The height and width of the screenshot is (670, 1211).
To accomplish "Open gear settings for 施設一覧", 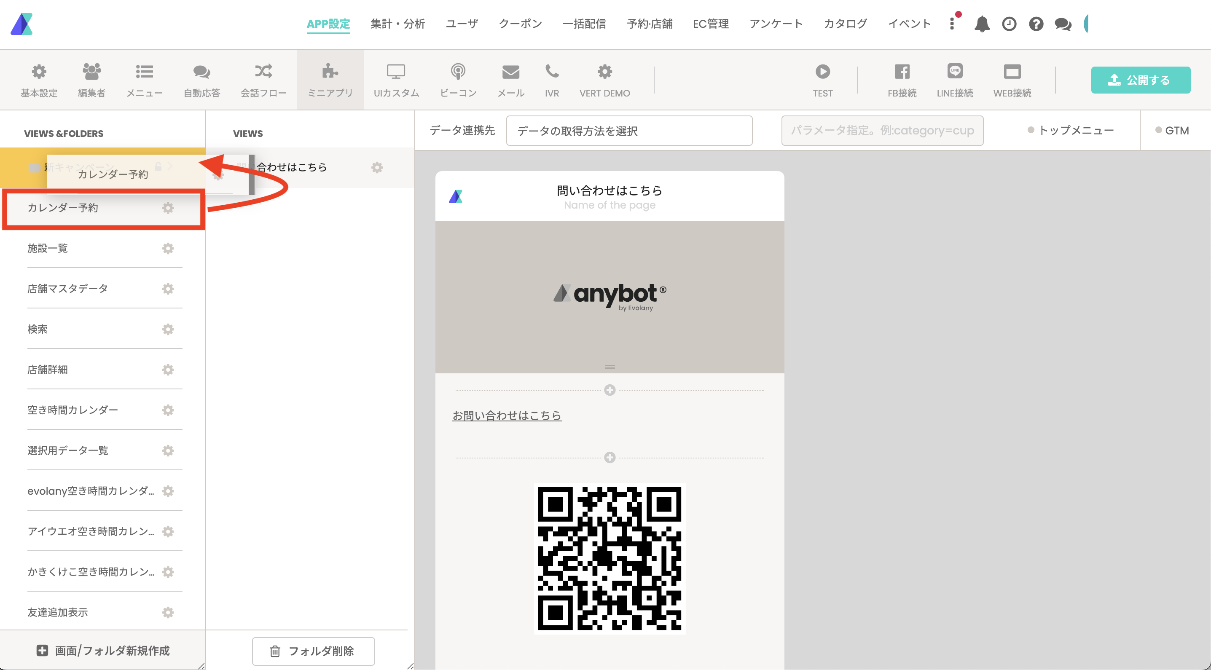I will 168,248.
